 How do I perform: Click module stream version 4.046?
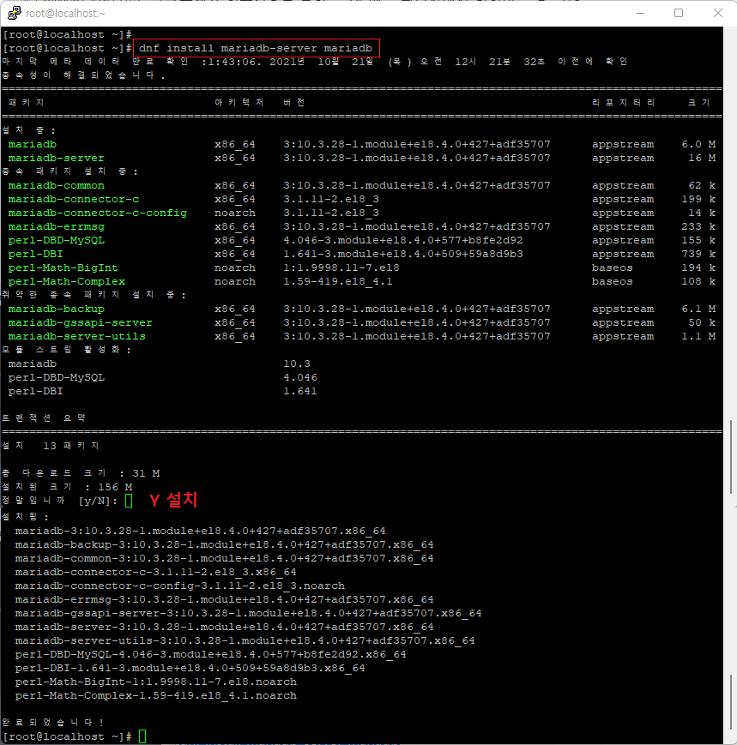[300, 378]
